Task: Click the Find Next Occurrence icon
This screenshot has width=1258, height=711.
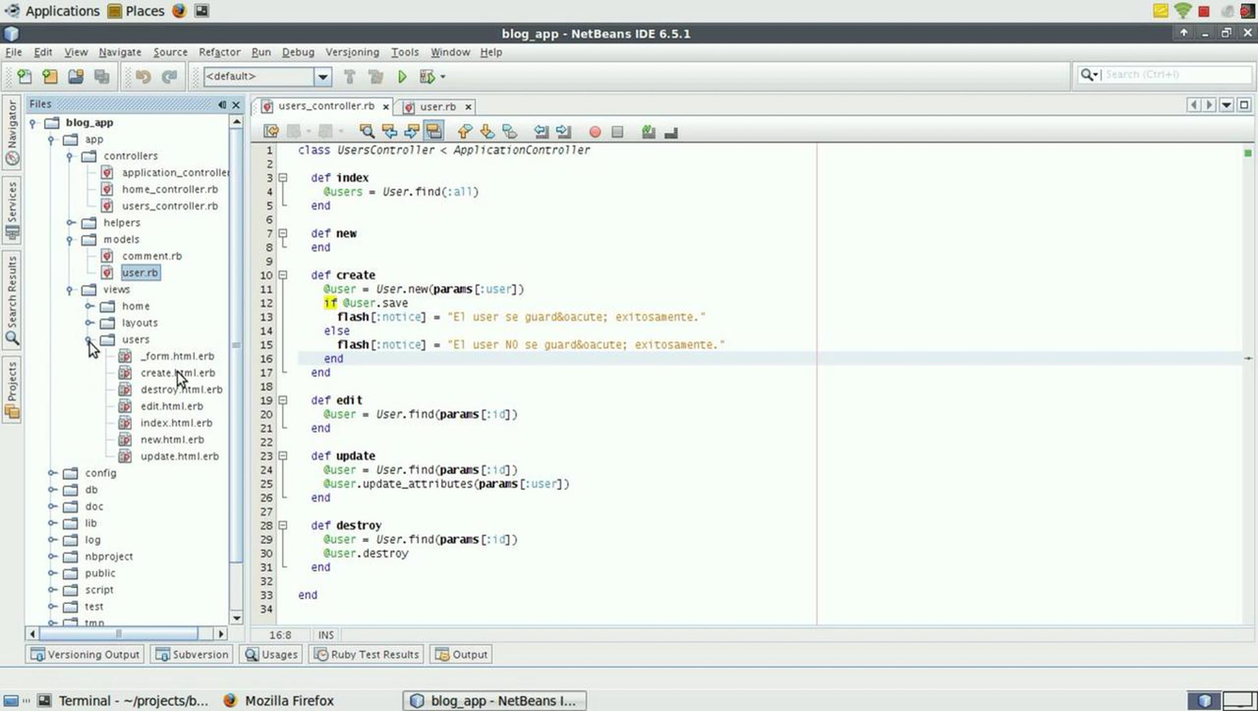Action: click(x=411, y=131)
